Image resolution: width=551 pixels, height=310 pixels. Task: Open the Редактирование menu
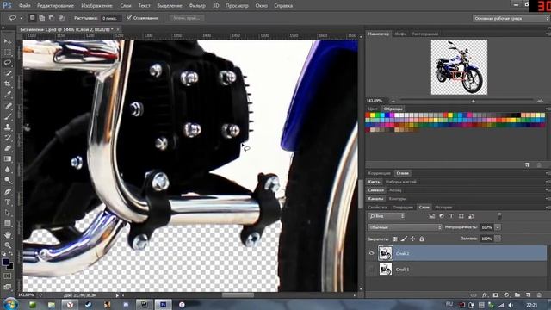click(55, 6)
